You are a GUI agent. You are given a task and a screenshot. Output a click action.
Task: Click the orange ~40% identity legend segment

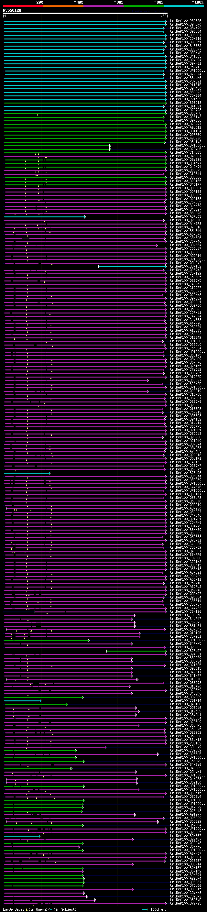(64, 6)
